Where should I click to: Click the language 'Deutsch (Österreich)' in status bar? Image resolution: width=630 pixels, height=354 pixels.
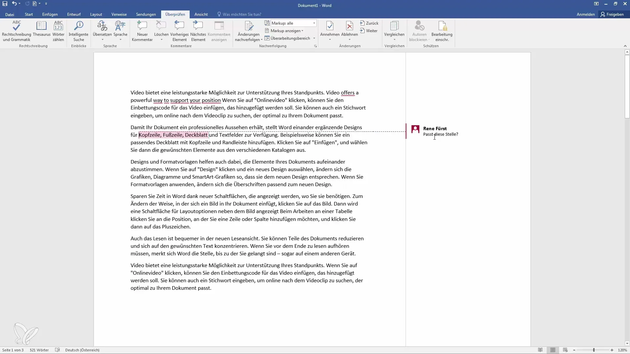[82, 350]
